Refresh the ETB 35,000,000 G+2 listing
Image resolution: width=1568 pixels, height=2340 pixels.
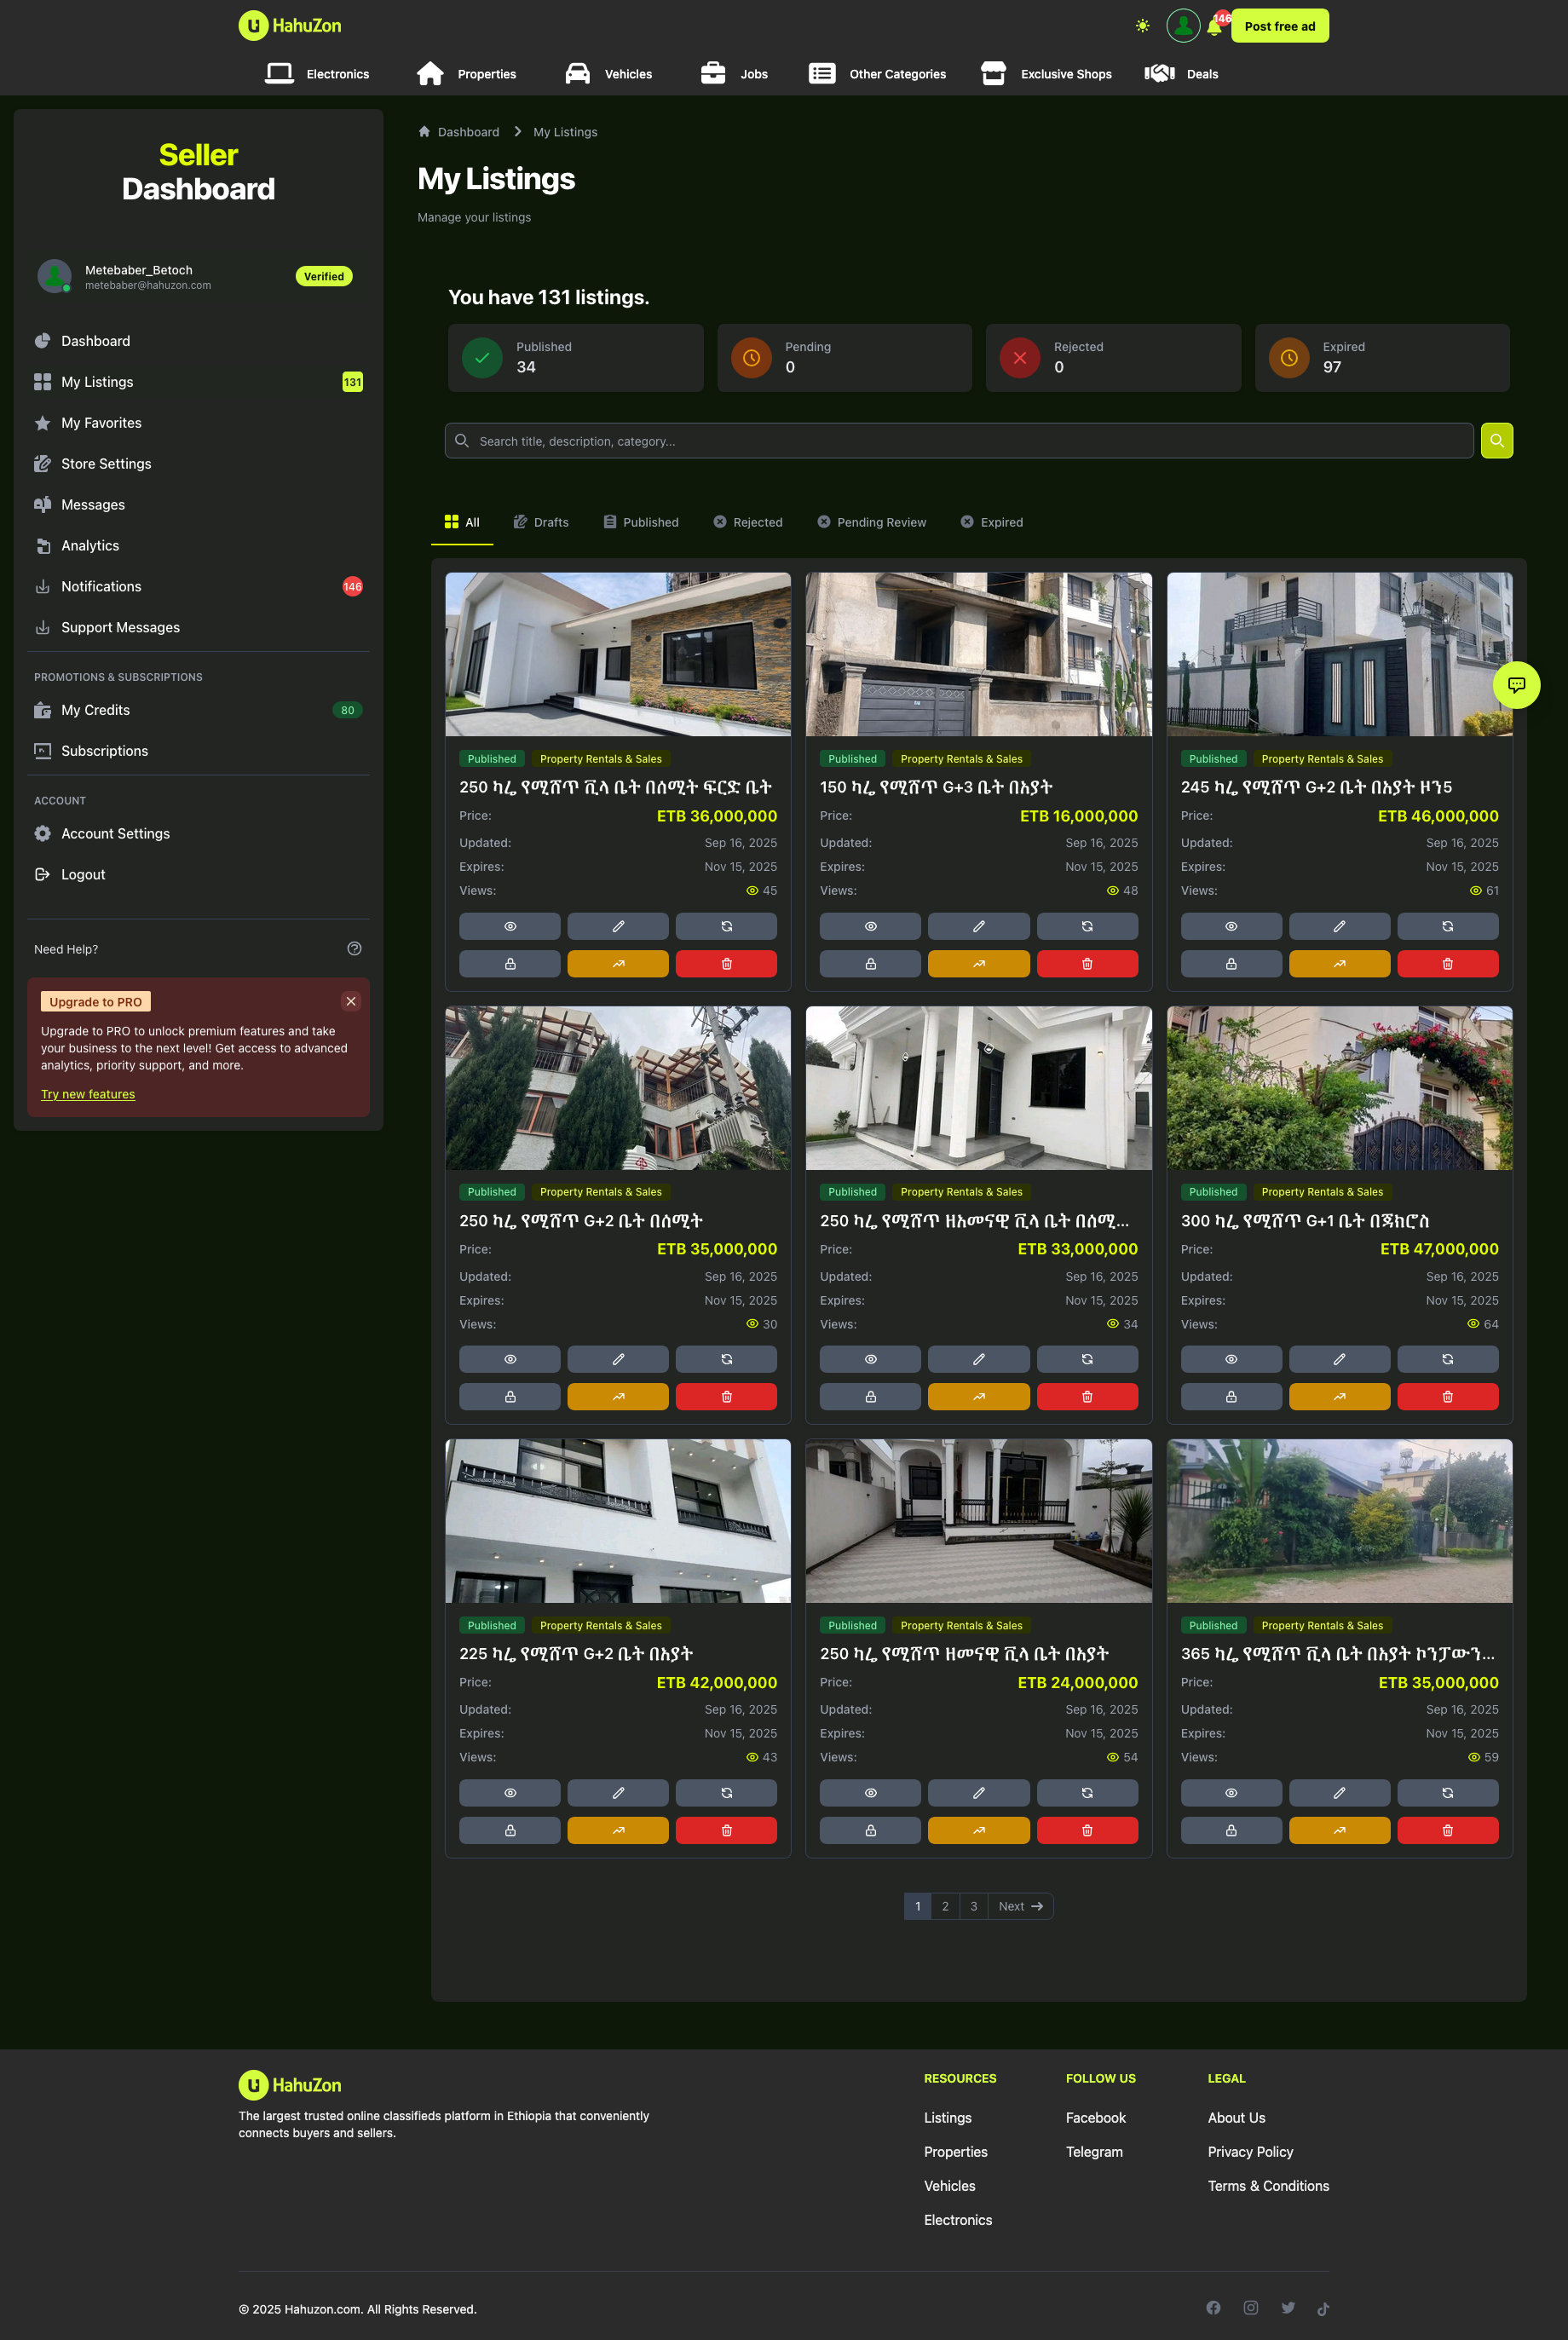click(x=726, y=1360)
